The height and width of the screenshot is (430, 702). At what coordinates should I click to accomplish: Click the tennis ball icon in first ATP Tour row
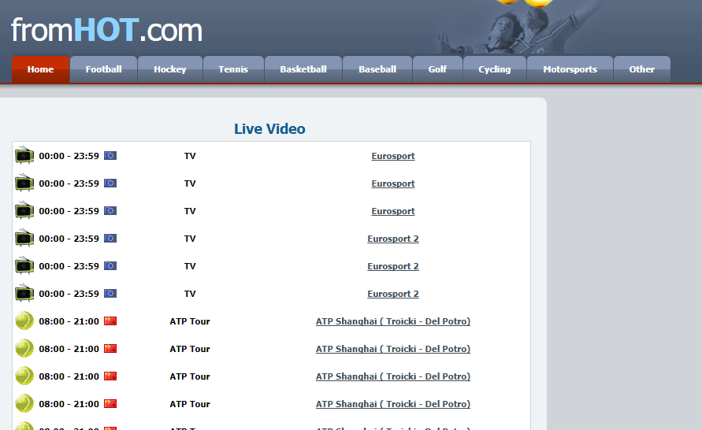(x=24, y=321)
